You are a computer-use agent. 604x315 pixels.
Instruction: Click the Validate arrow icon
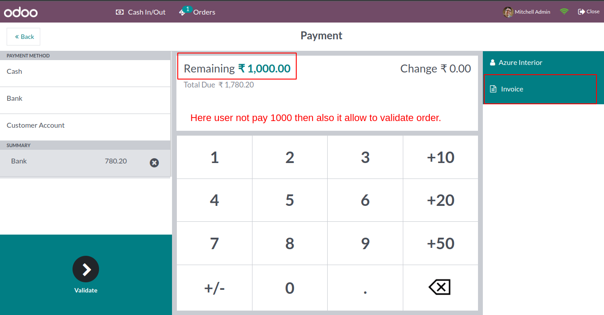[x=86, y=269]
